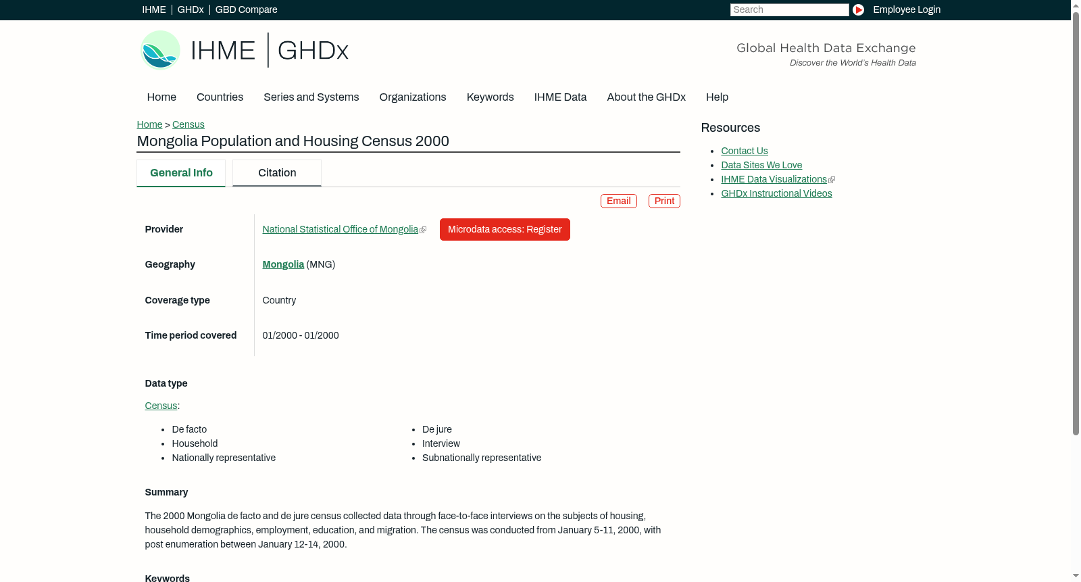Click the vertical page scrollbar thumb

pos(1076,223)
